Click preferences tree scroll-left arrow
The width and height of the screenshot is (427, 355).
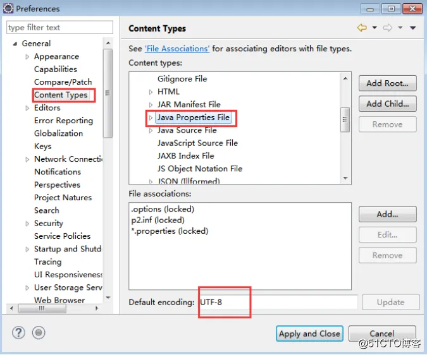[x=11, y=309]
